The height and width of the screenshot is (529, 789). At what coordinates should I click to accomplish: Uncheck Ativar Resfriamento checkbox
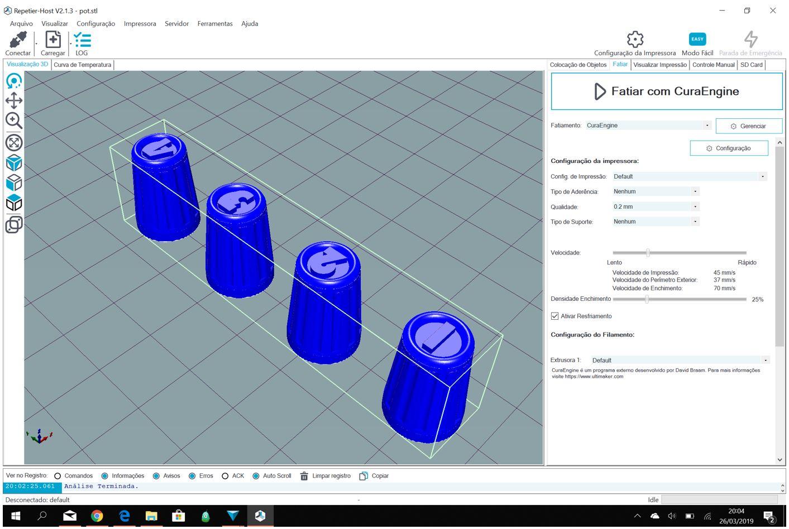[x=555, y=316]
